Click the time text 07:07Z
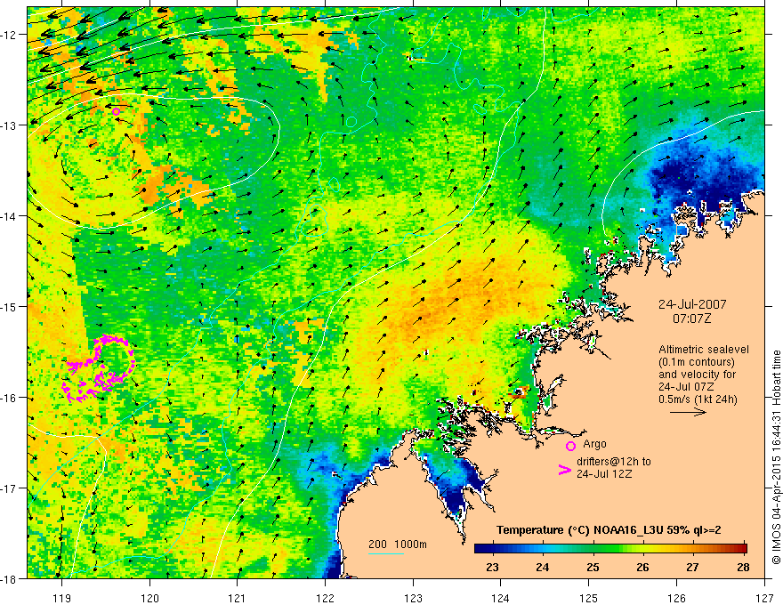 click(691, 319)
